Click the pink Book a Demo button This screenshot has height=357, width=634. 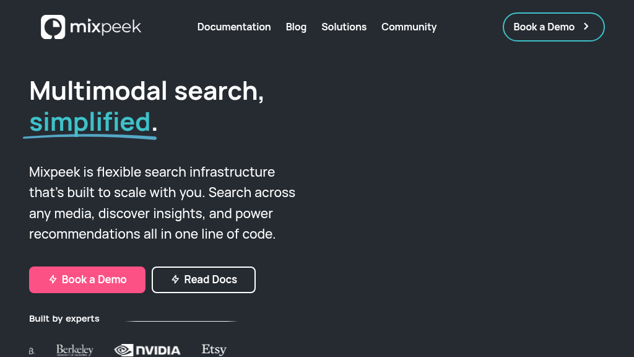[x=87, y=280]
